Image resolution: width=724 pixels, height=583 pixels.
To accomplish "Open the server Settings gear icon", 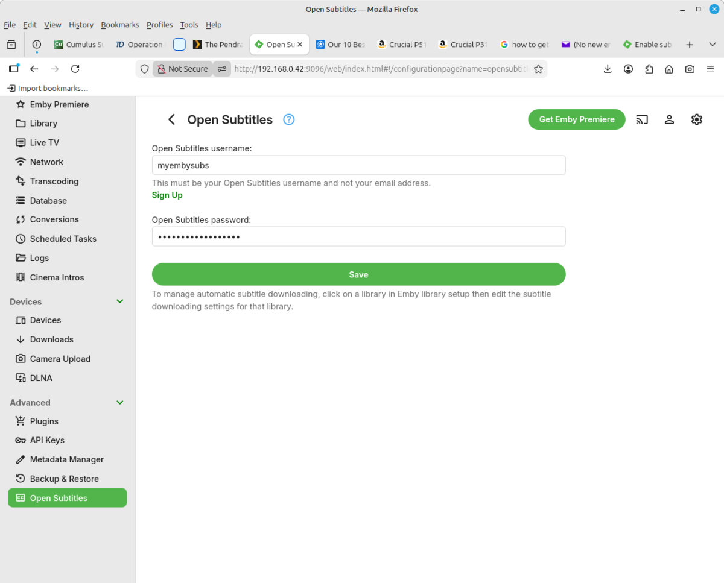I will (x=696, y=119).
